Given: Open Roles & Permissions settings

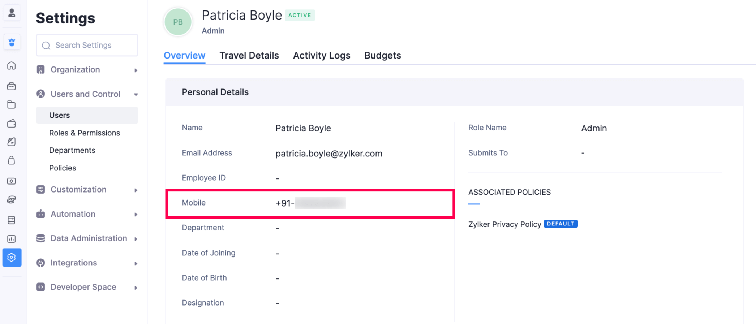Looking at the screenshot, I should click(x=85, y=133).
